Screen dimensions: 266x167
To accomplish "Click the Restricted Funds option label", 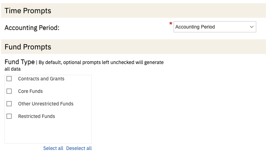I will click(37, 116).
